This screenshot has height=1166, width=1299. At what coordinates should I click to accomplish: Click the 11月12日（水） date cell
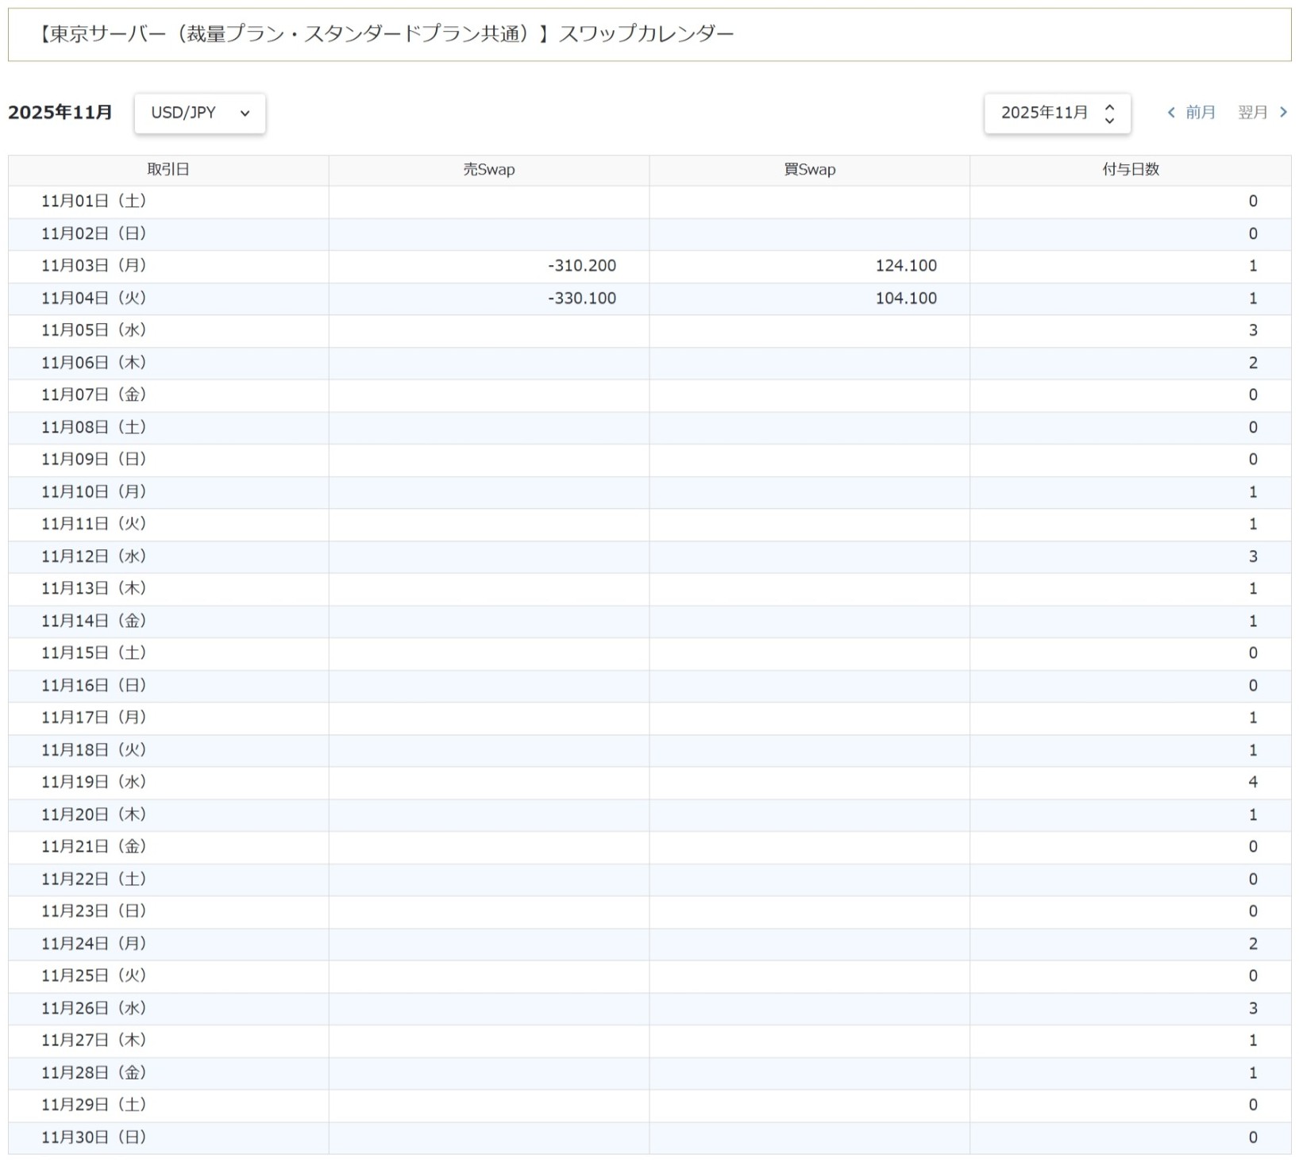pos(168,556)
